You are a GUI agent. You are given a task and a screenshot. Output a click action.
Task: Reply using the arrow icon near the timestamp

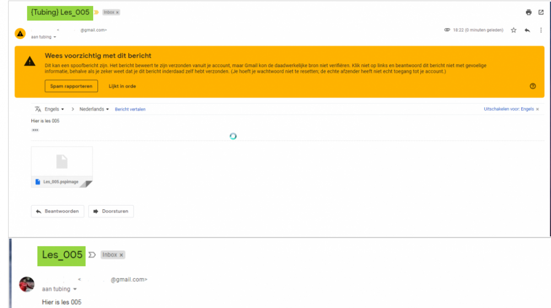[527, 30]
